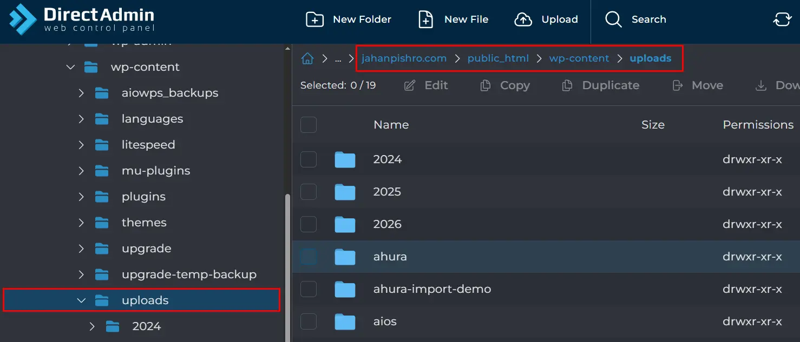The height and width of the screenshot is (342, 800).
Task: Click the Download arrow icon
Action: tap(761, 85)
